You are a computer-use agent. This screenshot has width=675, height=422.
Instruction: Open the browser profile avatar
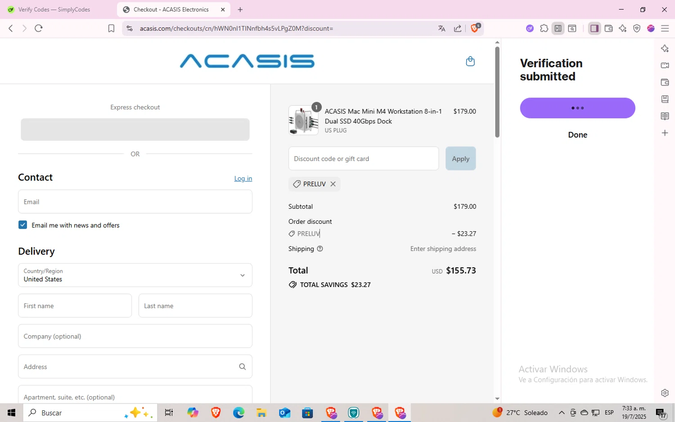click(x=651, y=28)
